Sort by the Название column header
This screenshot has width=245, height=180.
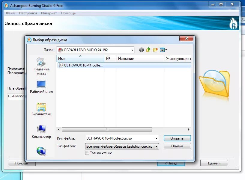(x=140, y=58)
